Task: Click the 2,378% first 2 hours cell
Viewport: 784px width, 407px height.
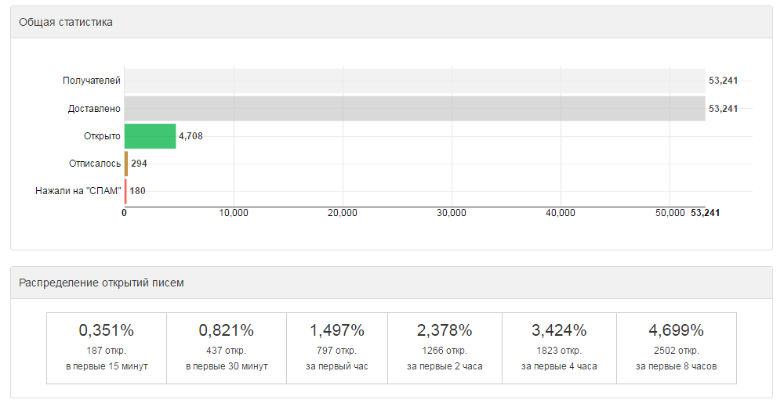Action: (x=445, y=348)
